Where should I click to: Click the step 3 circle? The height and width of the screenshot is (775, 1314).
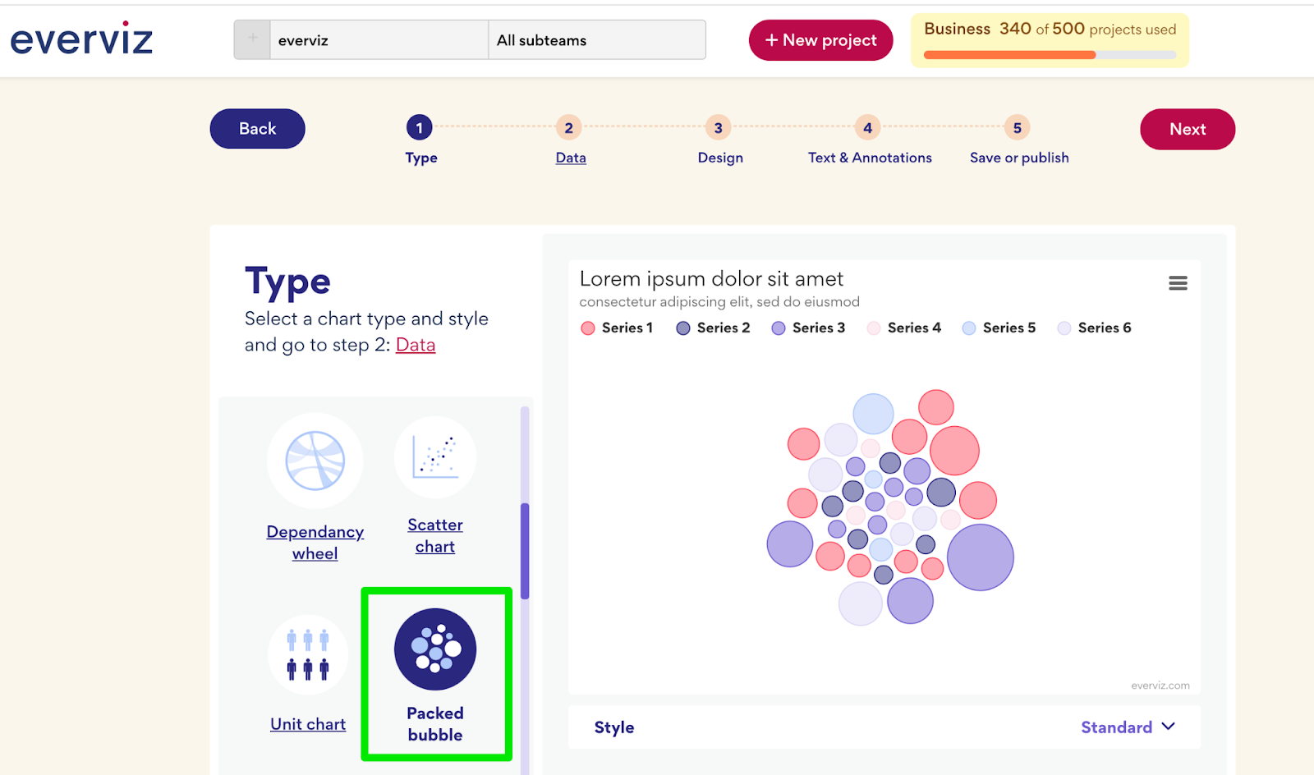coord(718,128)
